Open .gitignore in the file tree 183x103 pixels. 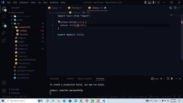coord(22,67)
